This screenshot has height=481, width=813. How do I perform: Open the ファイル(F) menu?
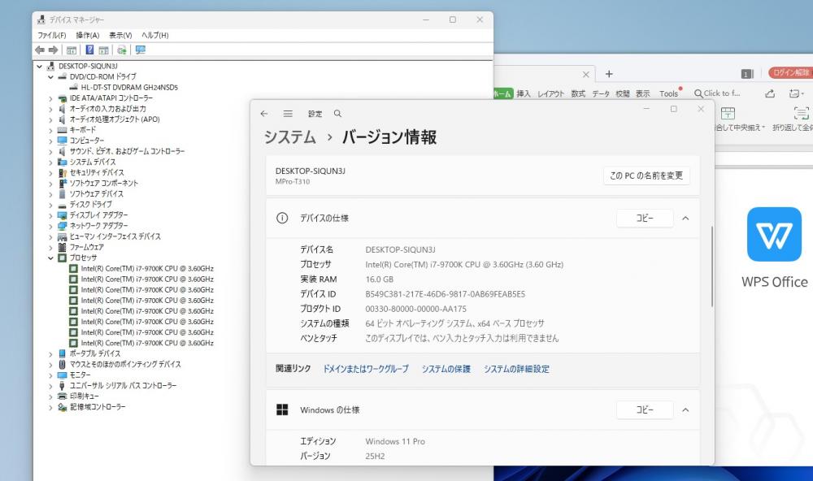[x=52, y=35]
